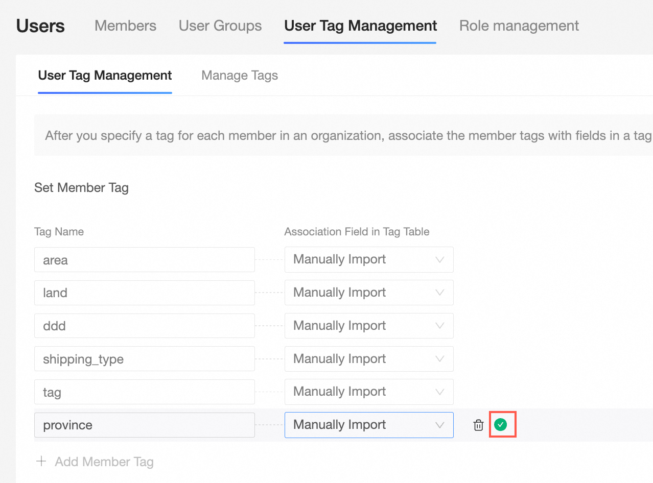Focus the shipping_type tag name field
653x483 pixels.
[144, 359]
